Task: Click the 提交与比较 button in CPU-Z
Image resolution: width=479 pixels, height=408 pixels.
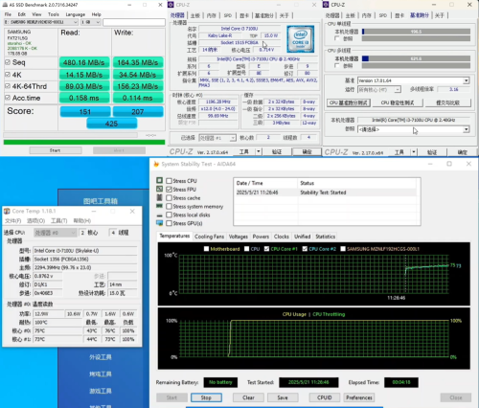Action: pos(447,102)
